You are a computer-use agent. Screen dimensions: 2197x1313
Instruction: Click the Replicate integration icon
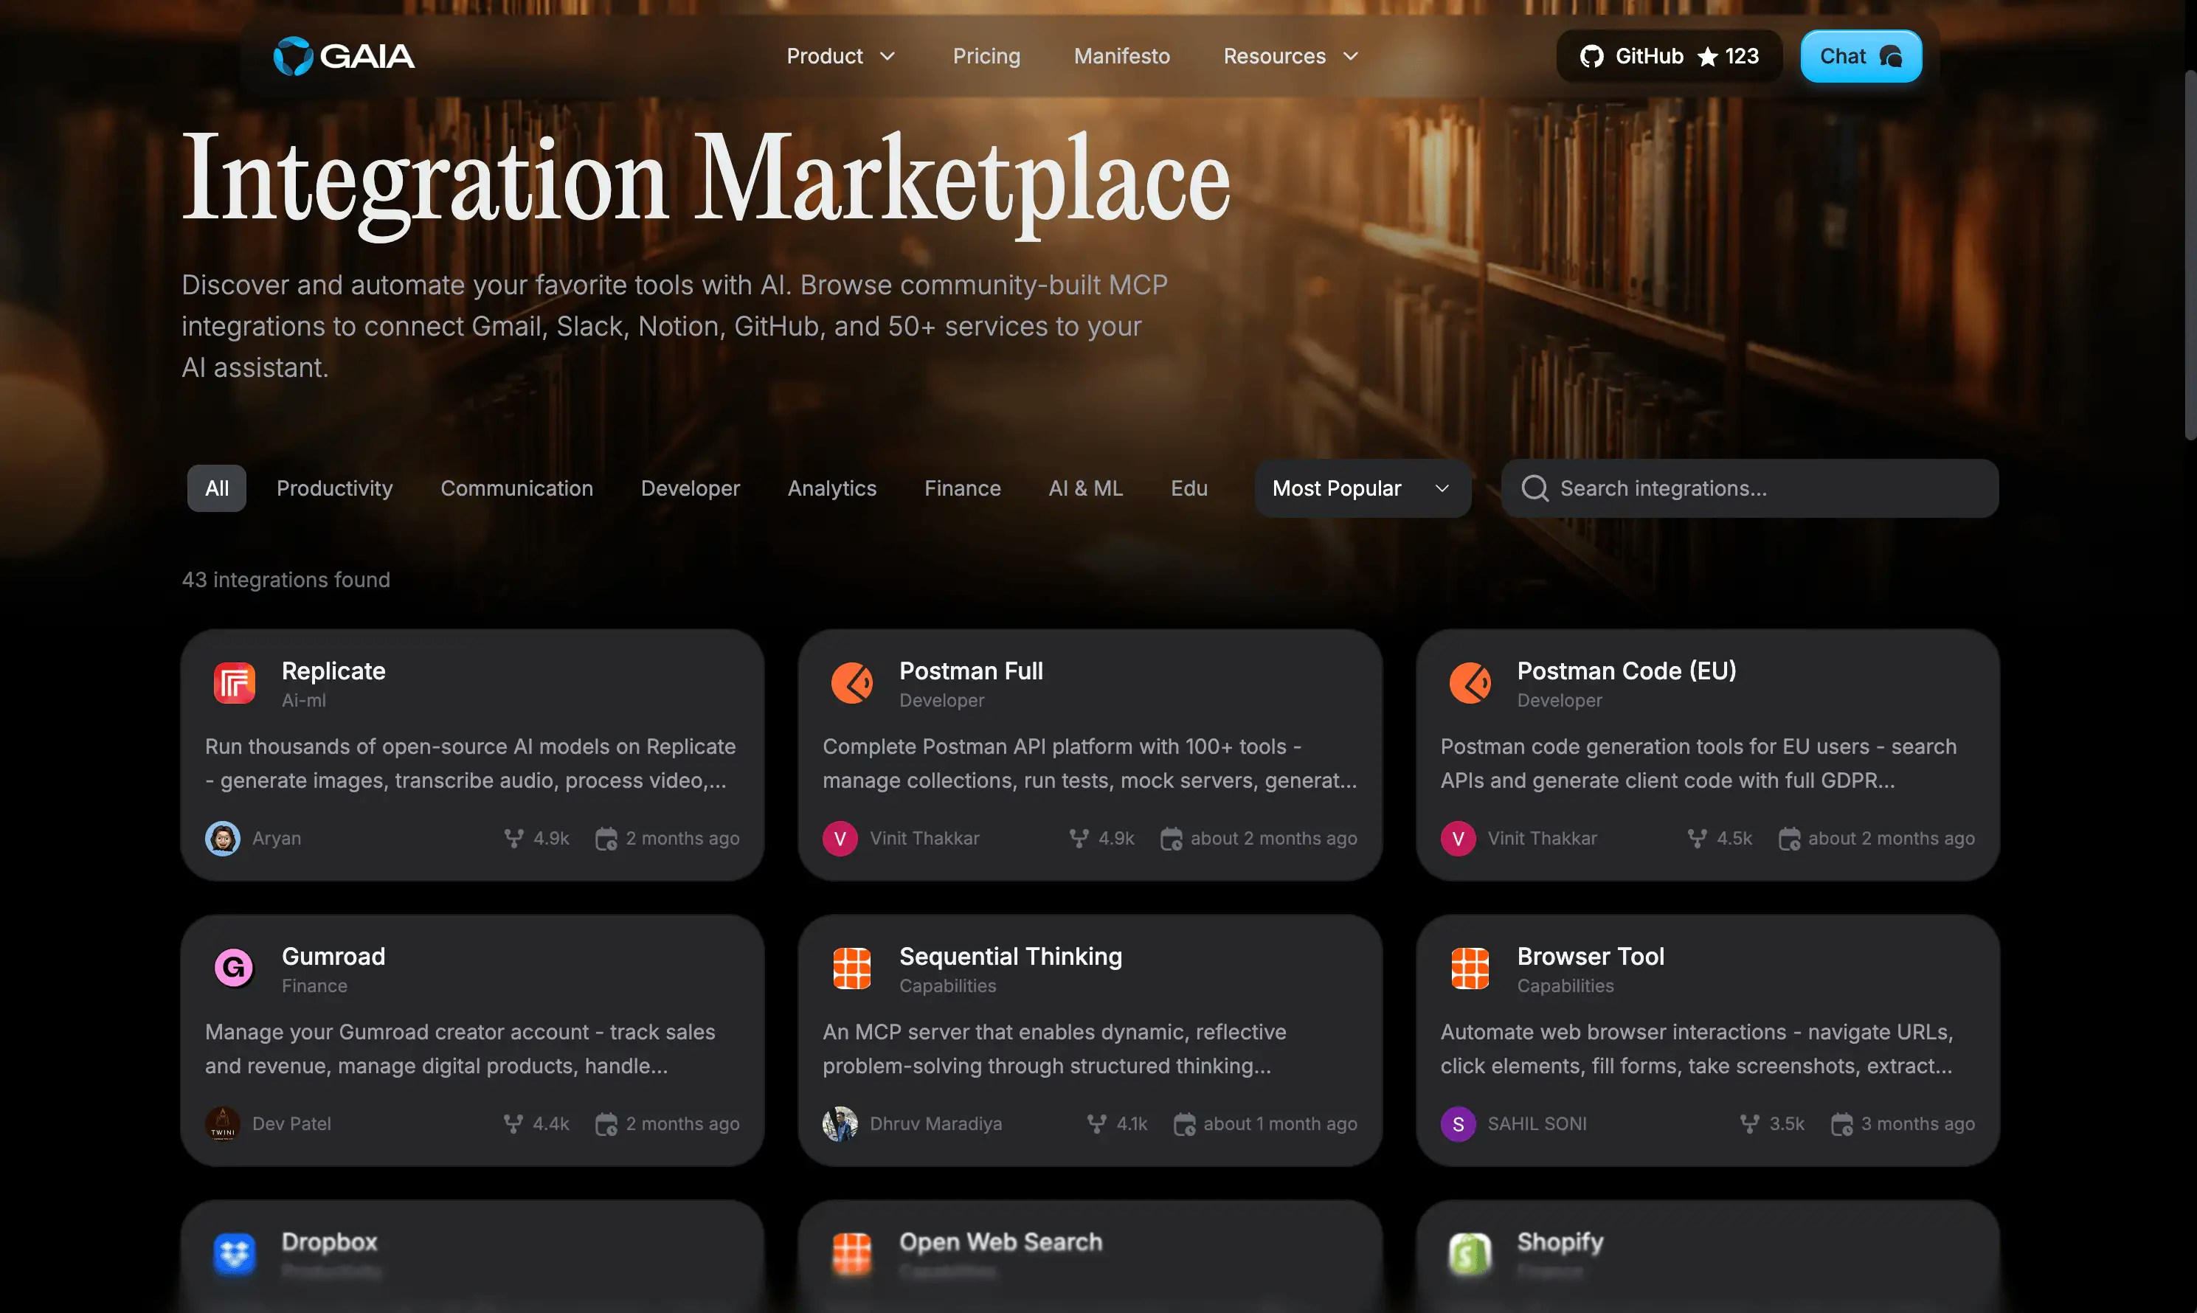[235, 683]
